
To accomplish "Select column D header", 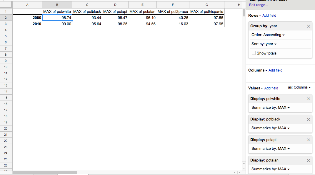I will (115, 5).
